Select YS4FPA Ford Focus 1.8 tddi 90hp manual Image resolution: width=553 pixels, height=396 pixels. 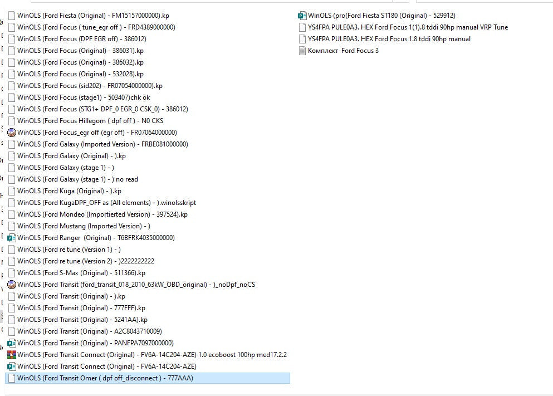tap(389, 39)
